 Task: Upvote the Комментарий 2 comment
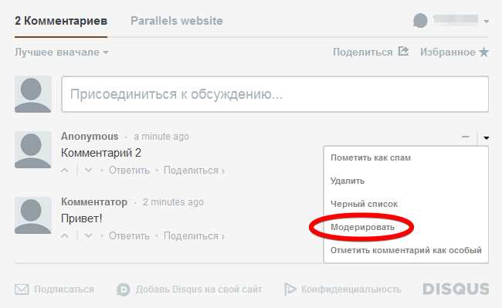(x=65, y=171)
